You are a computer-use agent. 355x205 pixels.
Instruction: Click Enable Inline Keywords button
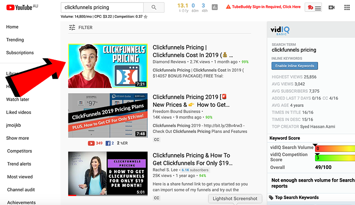[295, 66]
